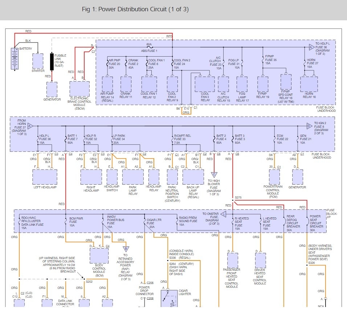Screen dimensions: 347x315
Task: Select the Driver Heated Seat Control Module box
Action: click(261, 261)
